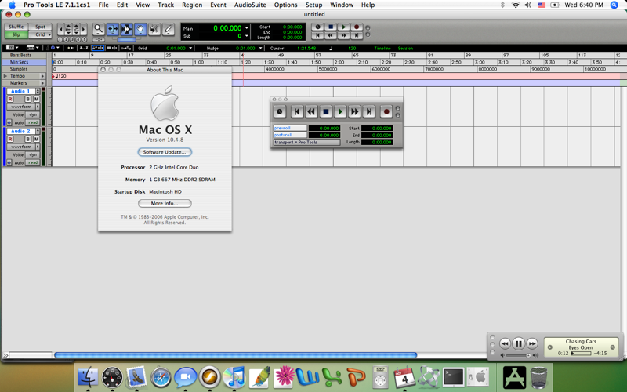627x392 pixels.
Task: Open Grid value dropdown arrow
Action: (x=190, y=48)
